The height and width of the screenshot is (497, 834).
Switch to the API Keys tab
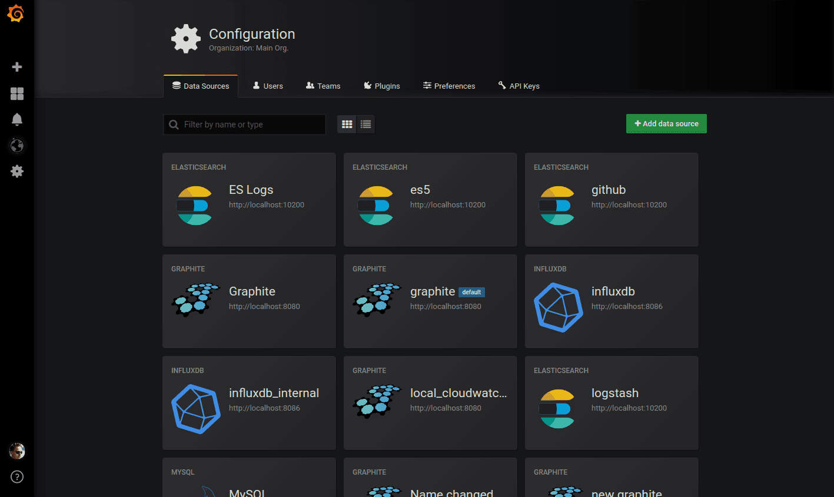[x=519, y=86]
